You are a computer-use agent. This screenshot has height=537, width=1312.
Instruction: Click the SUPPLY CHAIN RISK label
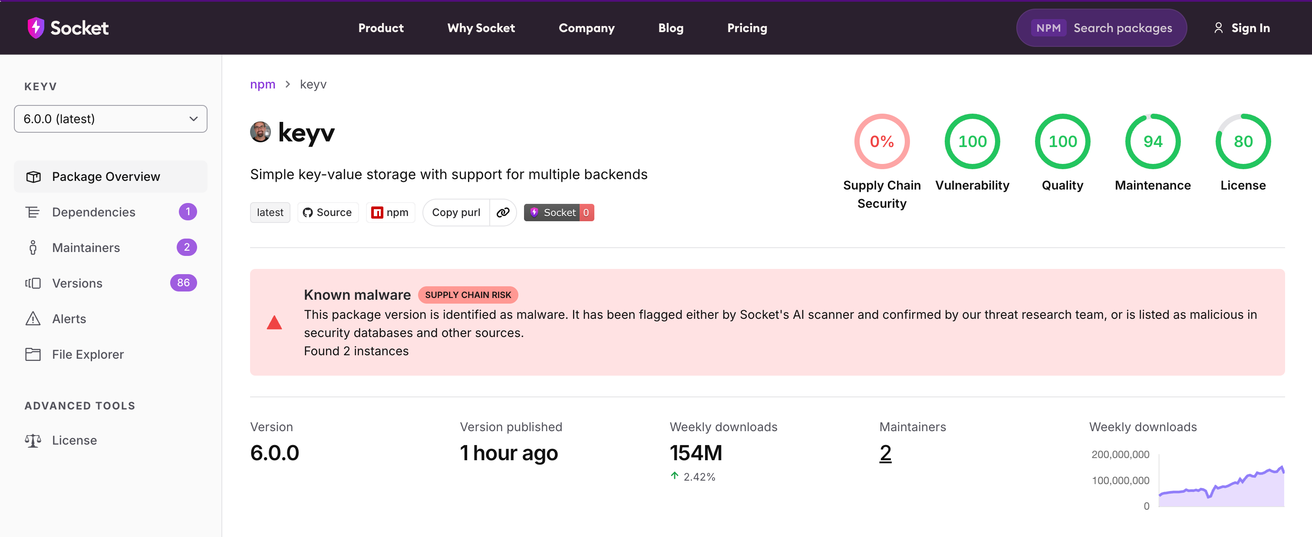coord(468,295)
